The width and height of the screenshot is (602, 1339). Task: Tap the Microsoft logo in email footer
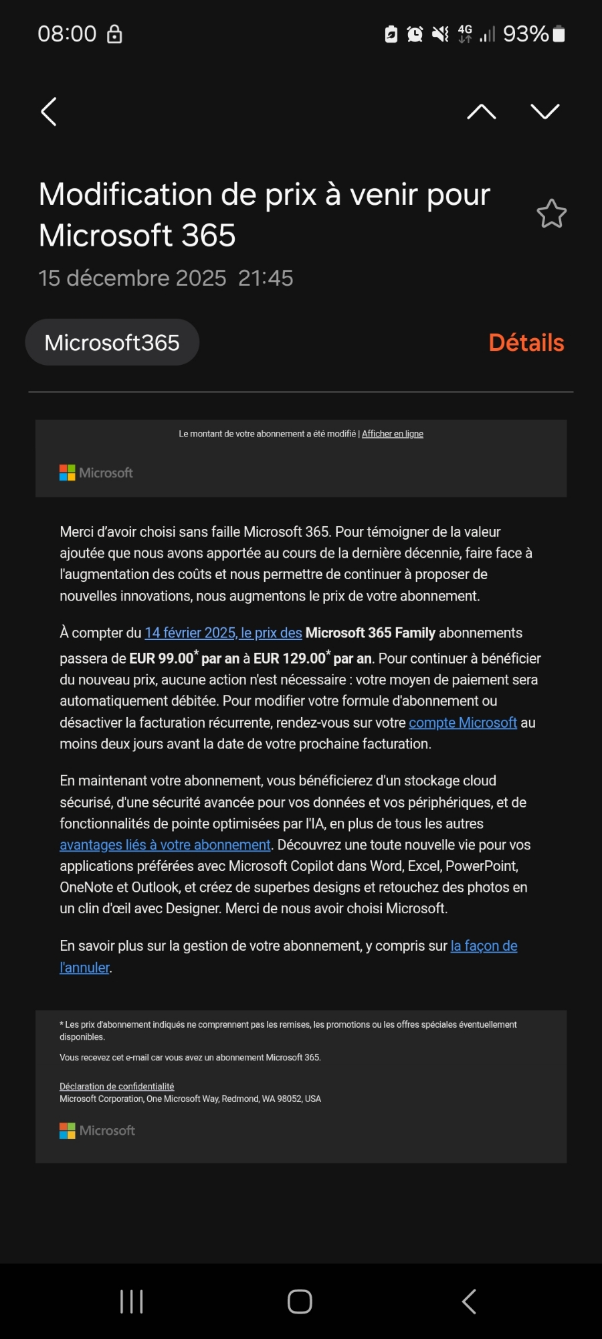98,1131
